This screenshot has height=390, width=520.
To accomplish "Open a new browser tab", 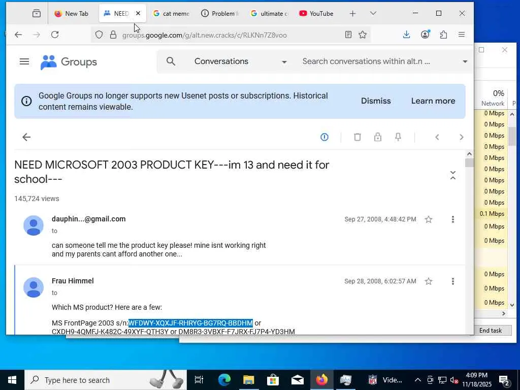I will pos(352,14).
